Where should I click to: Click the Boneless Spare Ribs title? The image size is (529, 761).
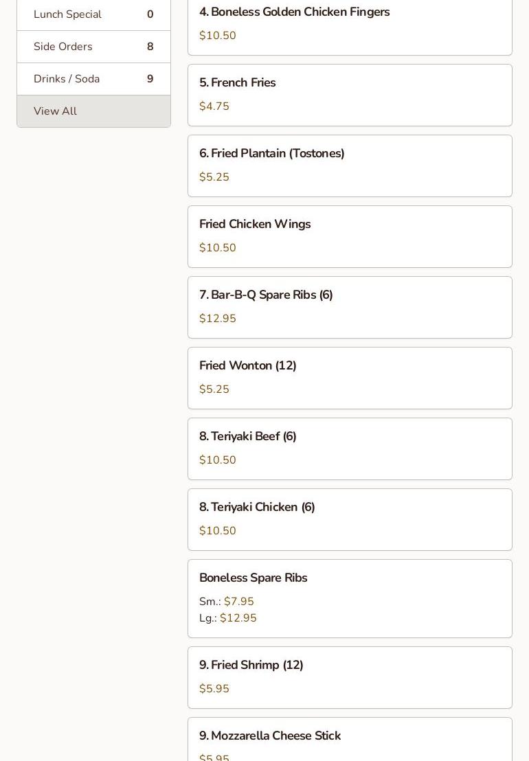pyautogui.click(x=253, y=578)
